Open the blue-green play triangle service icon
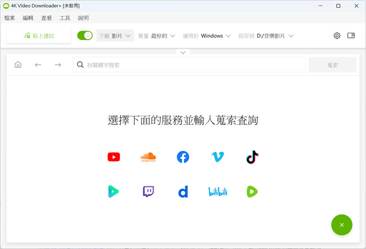The width and height of the screenshot is (366, 249). 113,192
